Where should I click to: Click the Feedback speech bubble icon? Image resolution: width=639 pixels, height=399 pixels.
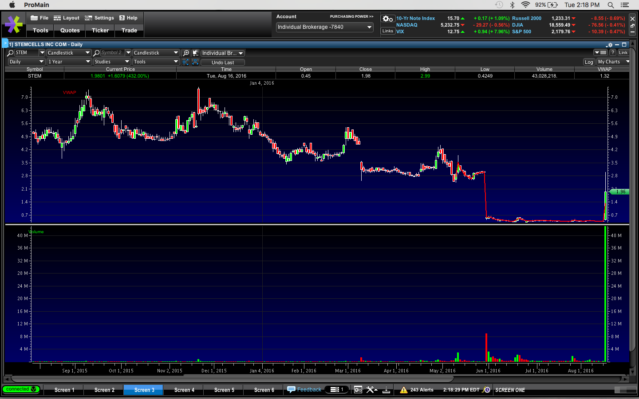[x=291, y=390]
